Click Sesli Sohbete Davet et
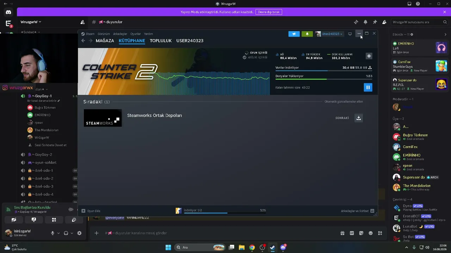 [x=50, y=145]
